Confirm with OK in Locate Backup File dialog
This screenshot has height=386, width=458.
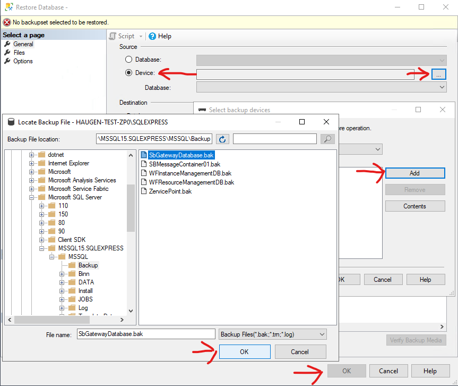pyautogui.click(x=244, y=351)
